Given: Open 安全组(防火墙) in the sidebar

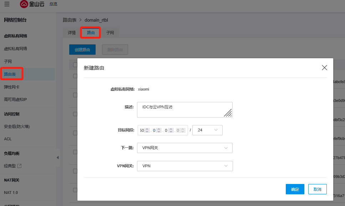Looking at the screenshot, I should pyautogui.click(x=16, y=126).
